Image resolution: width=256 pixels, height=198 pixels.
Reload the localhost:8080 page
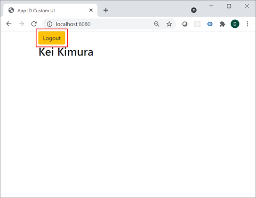pos(34,24)
